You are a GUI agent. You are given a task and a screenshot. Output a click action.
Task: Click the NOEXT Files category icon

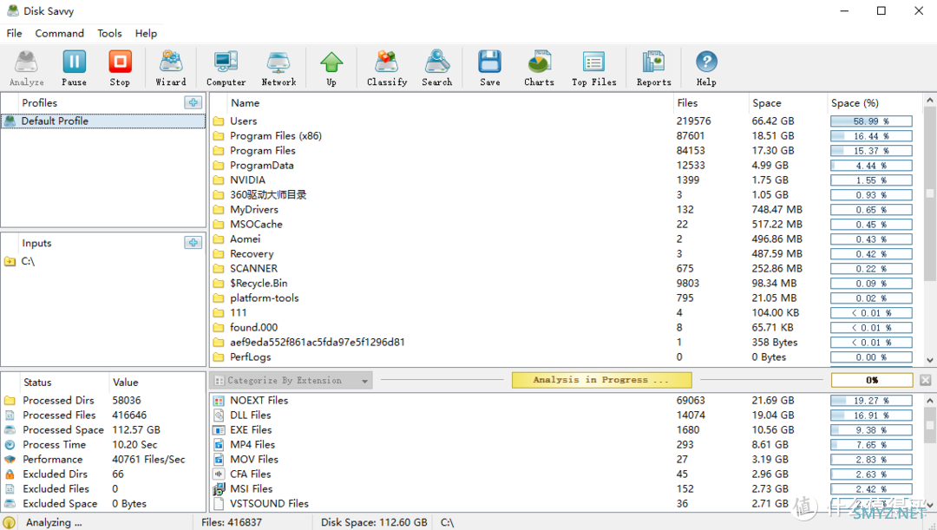point(219,401)
